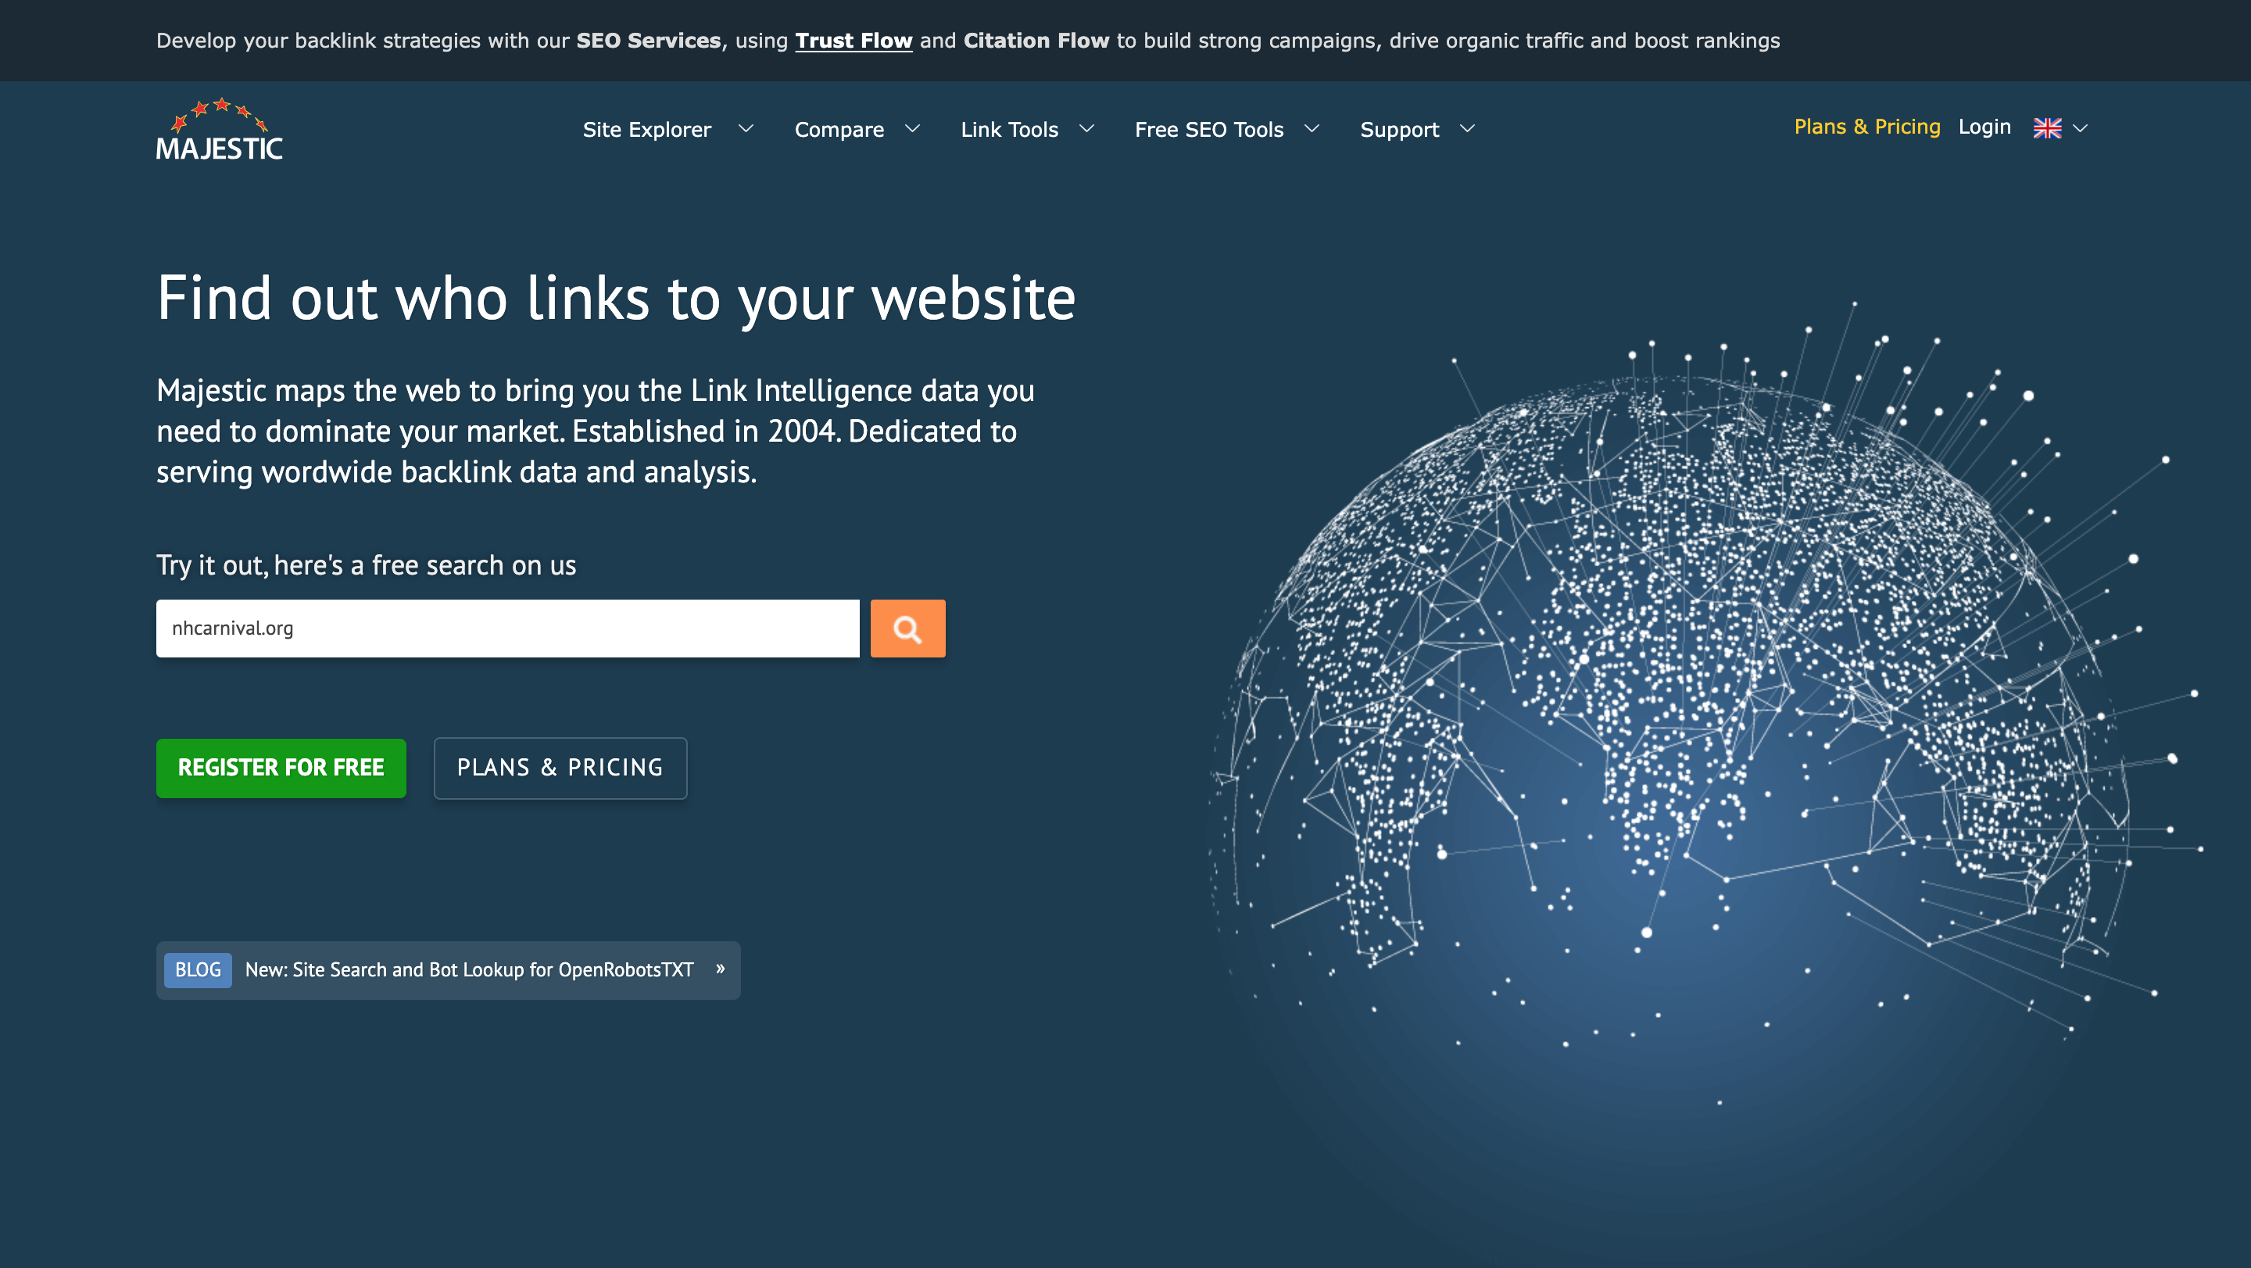Expand the Compare menu chevron

point(912,128)
